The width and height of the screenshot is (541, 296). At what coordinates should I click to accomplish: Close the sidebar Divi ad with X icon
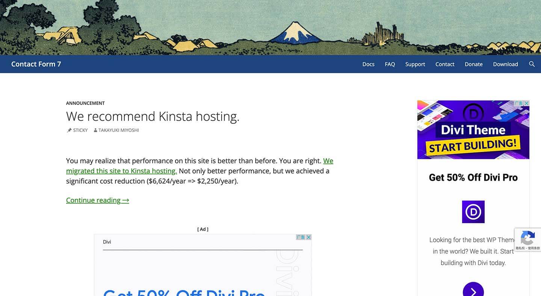[527, 103]
